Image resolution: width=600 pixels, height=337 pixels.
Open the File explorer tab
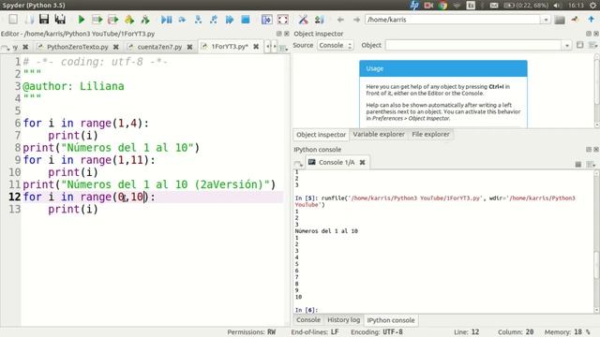[430, 134]
